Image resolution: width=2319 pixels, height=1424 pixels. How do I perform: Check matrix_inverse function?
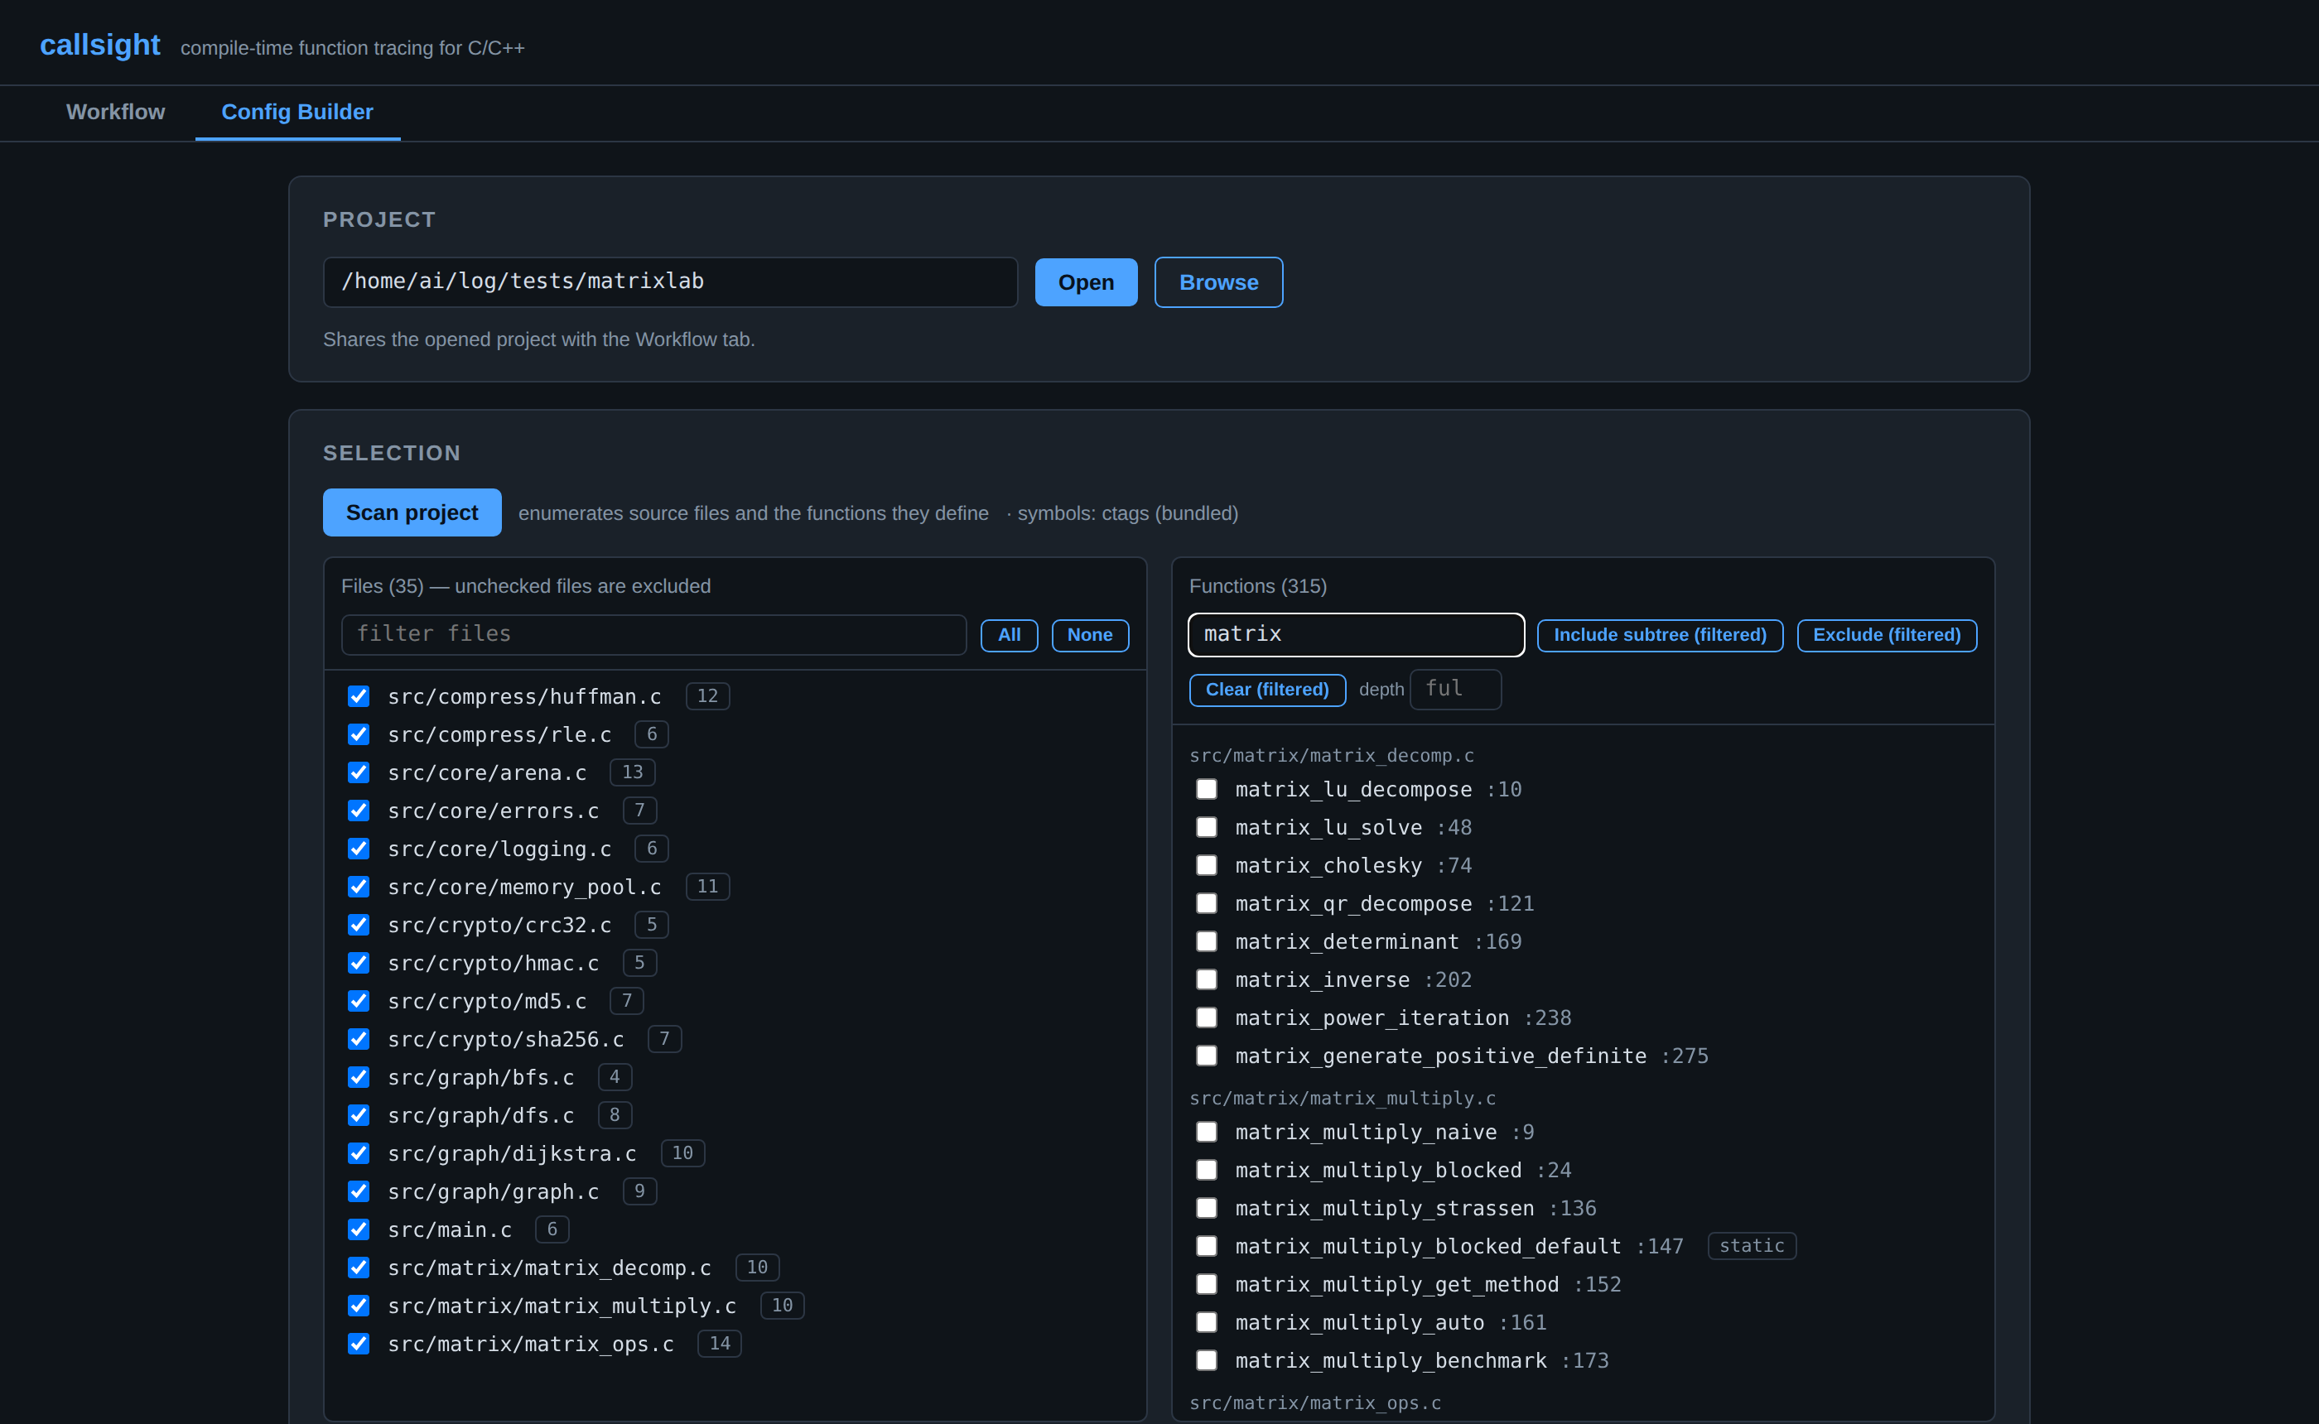[x=1206, y=979]
